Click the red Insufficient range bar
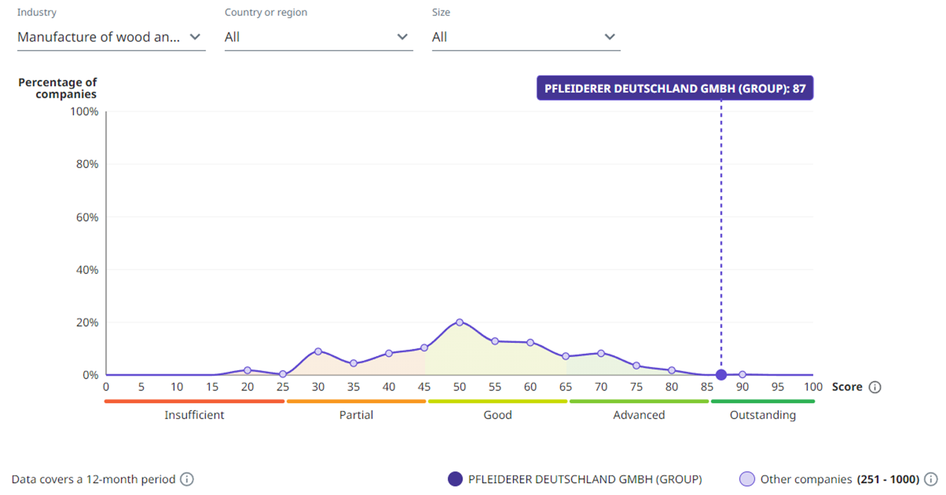This screenshot has height=495, width=946. tap(194, 401)
